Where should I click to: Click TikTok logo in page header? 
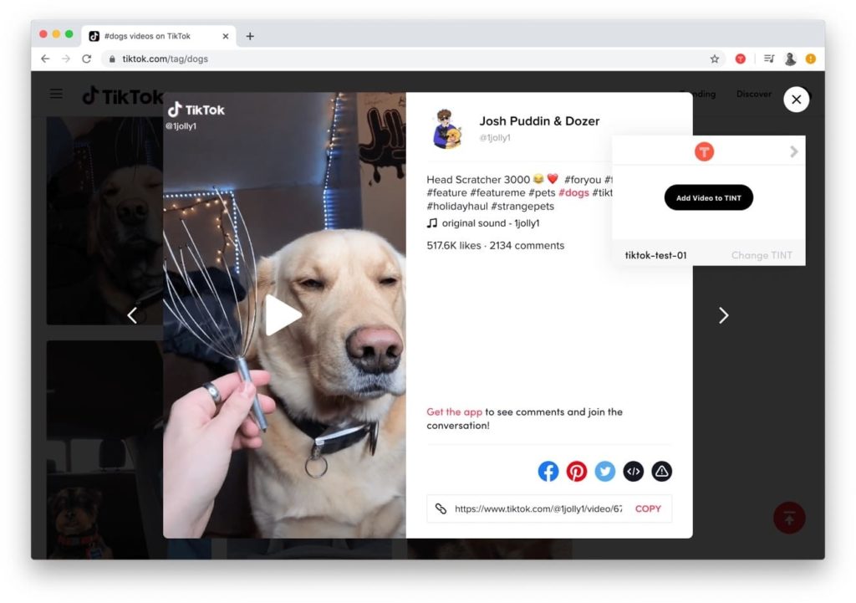[x=122, y=96]
